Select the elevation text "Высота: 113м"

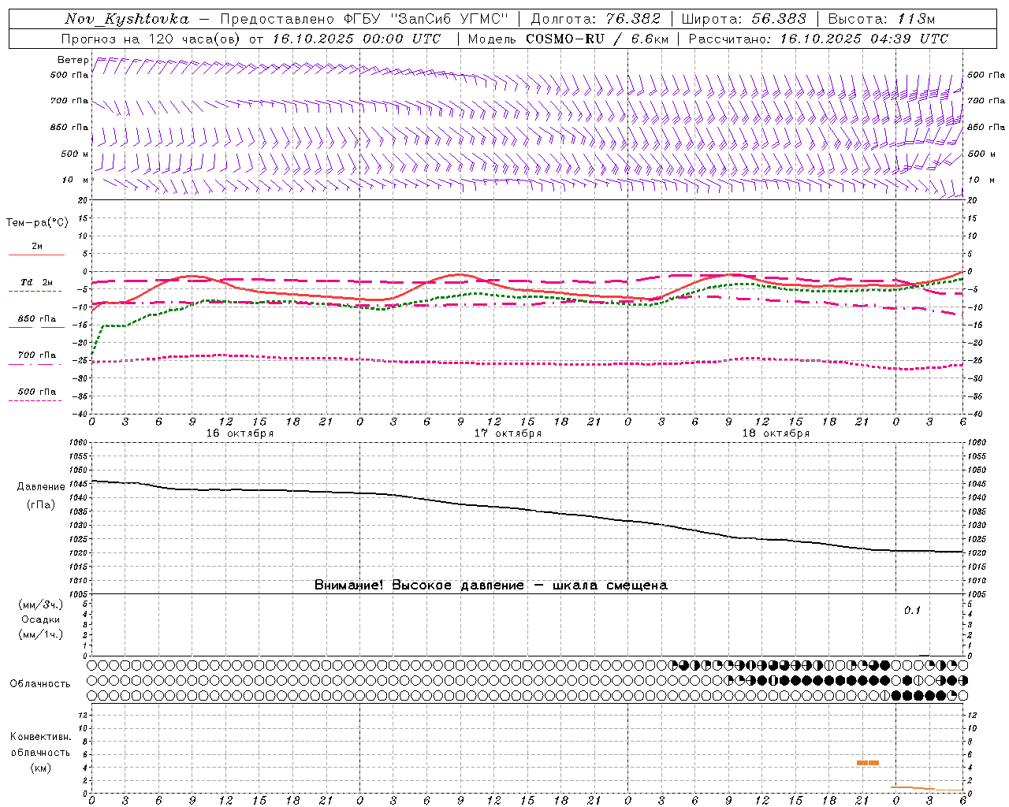click(881, 19)
